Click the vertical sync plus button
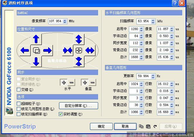 tap(85, 82)
